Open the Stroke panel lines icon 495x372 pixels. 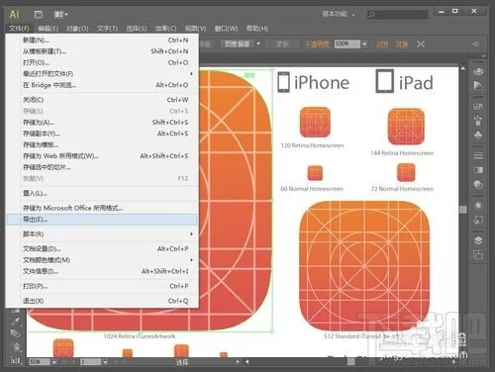coord(478,155)
